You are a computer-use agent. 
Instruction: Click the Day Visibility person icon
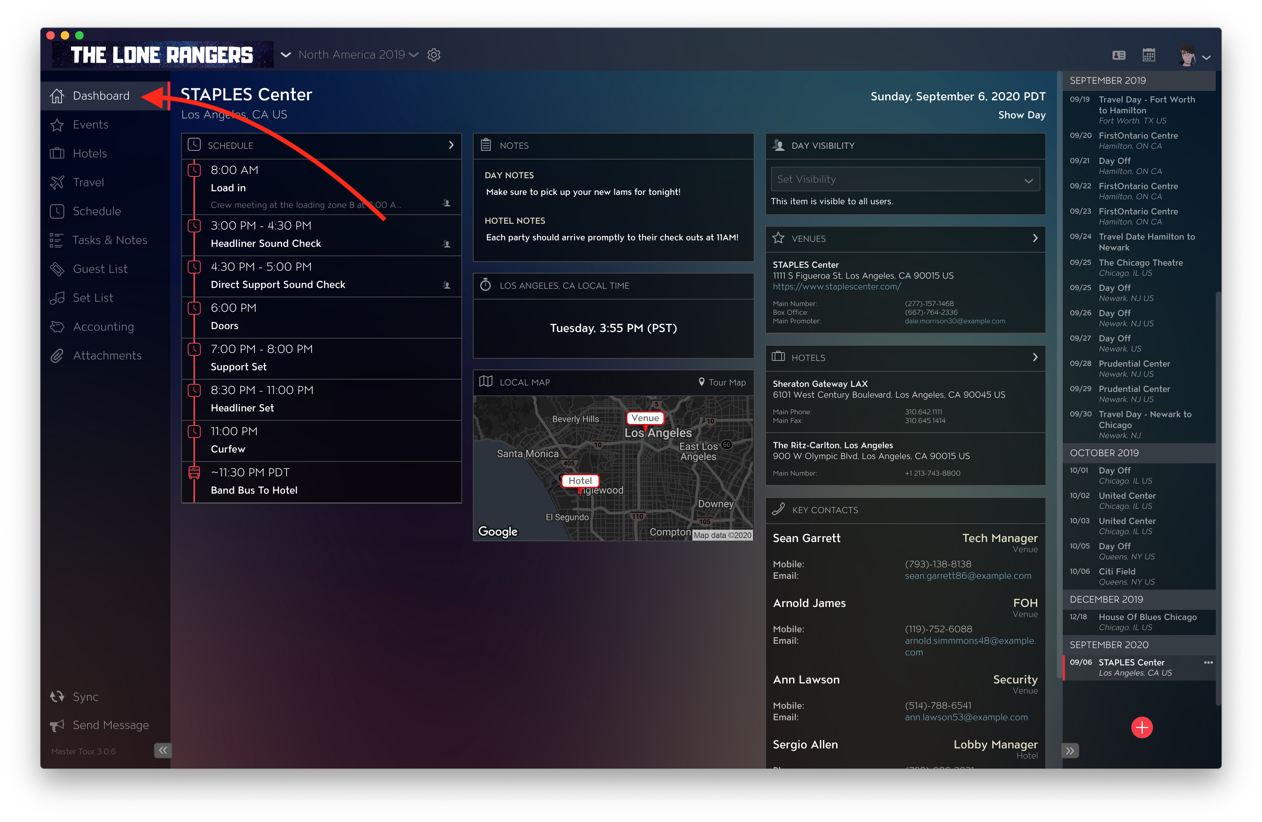778,145
